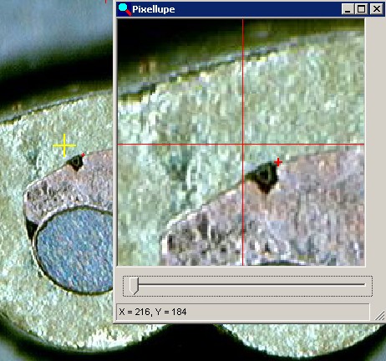Click the Pixellupe magnifier icon in title bar
This screenshot has width=386, height=361.
[x=124, y=9]
